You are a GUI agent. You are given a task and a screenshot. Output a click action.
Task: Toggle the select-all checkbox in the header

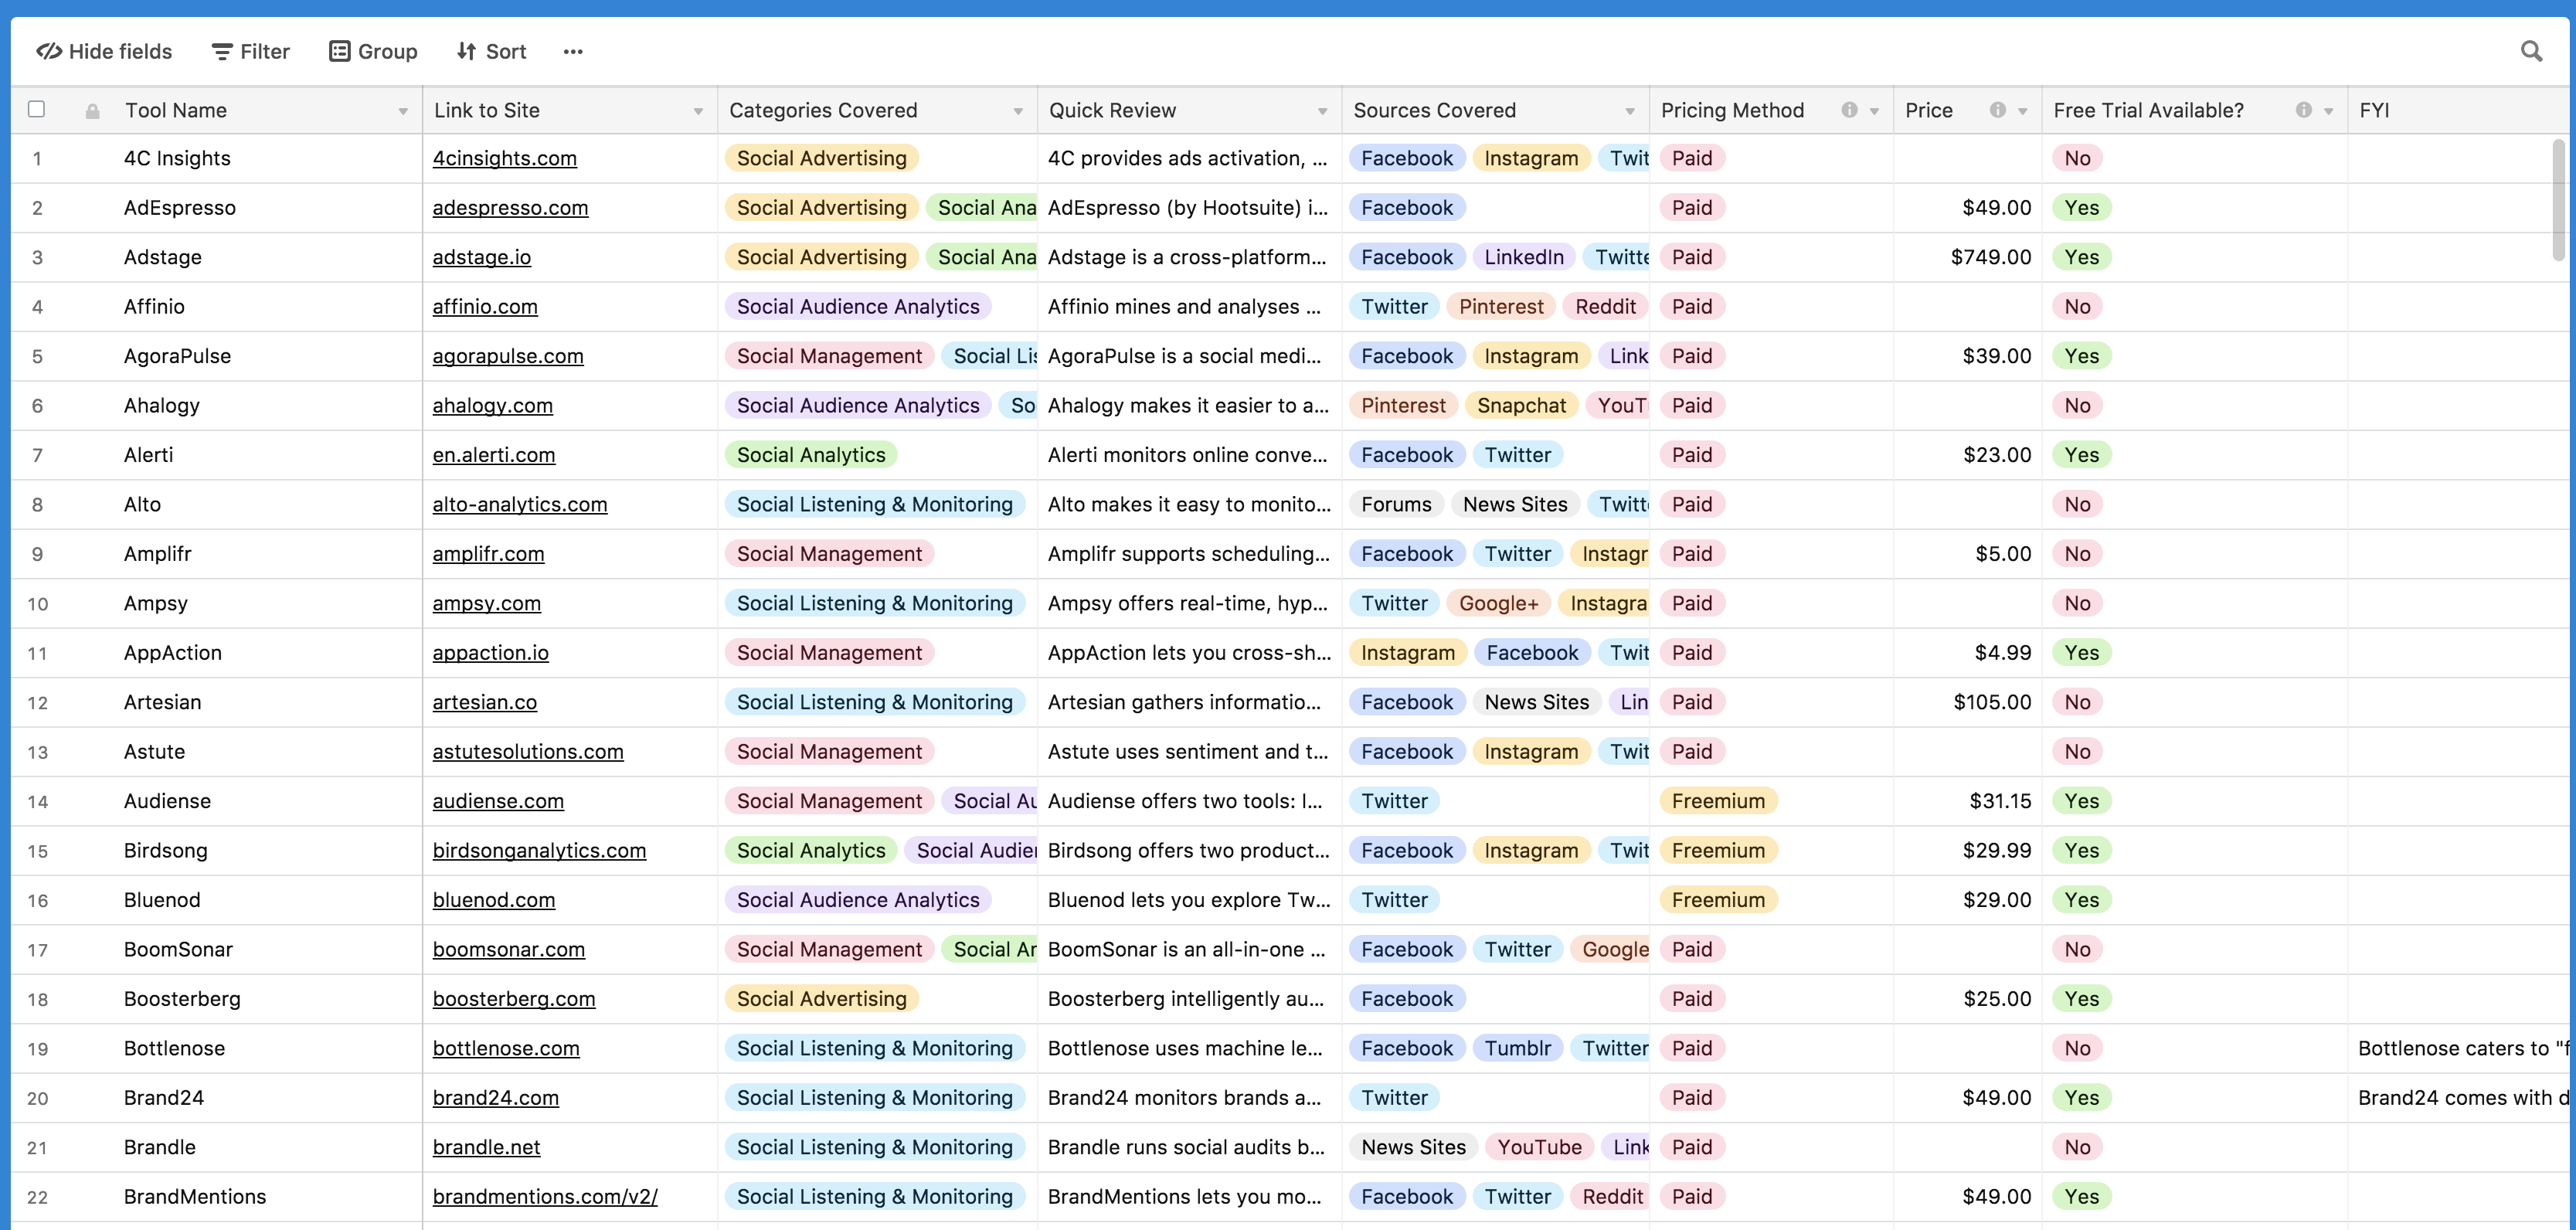click(x=37, y=110)
